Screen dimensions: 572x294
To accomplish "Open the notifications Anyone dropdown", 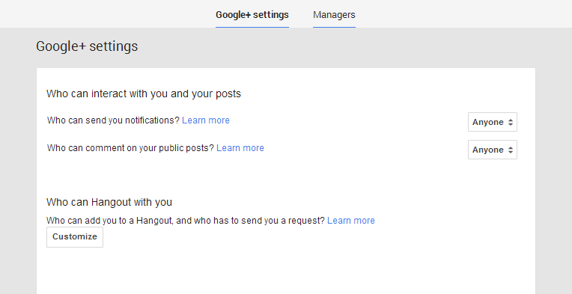I will point(493,122).
